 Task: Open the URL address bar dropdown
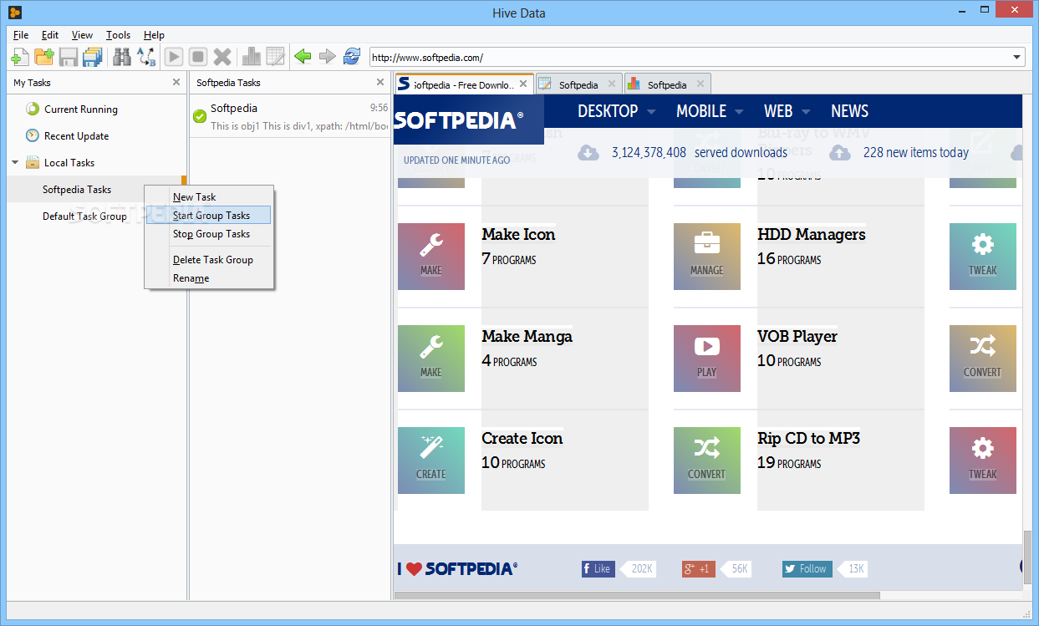[1017, 58]
